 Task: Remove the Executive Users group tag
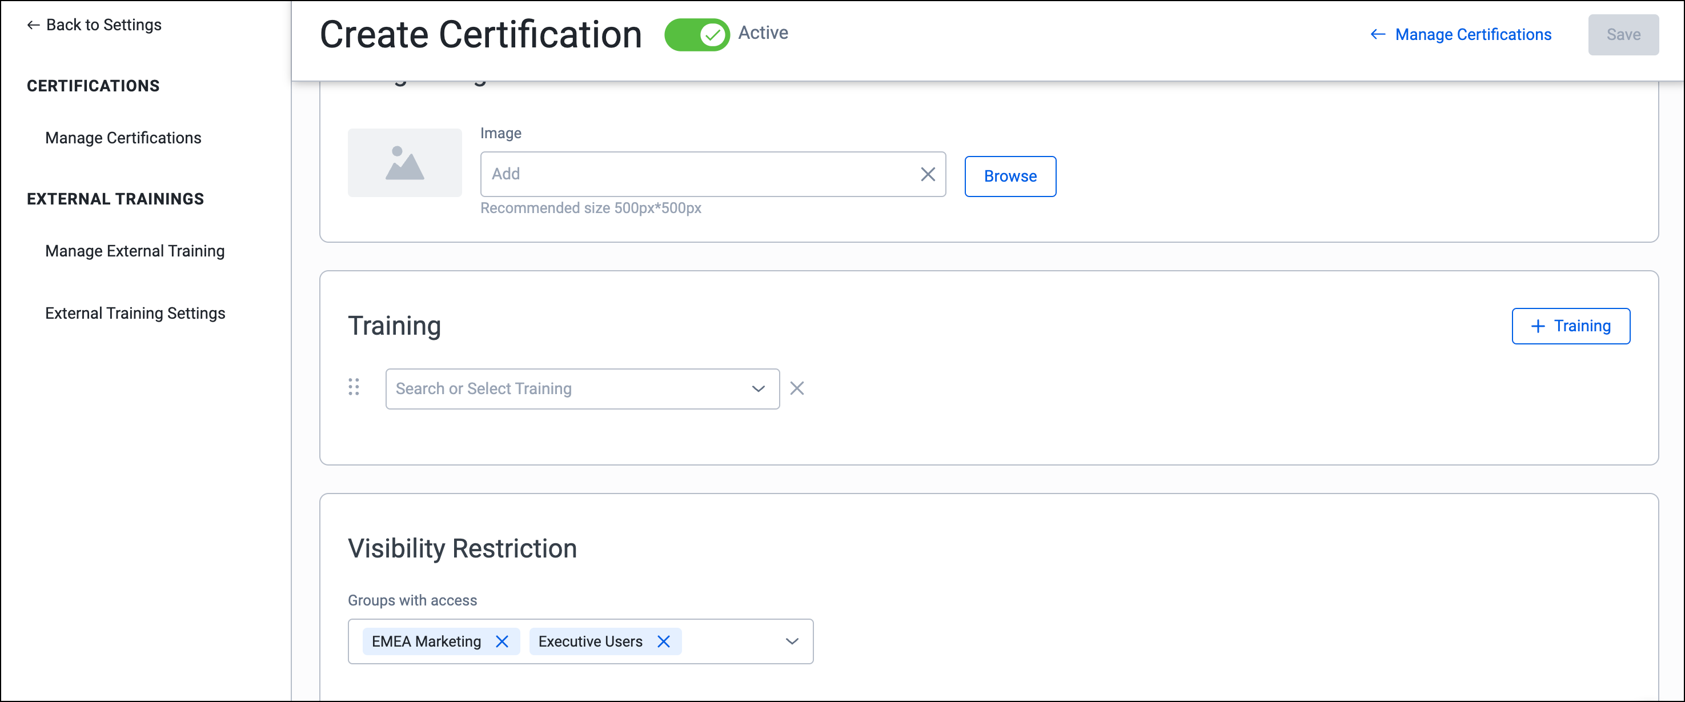663,641
